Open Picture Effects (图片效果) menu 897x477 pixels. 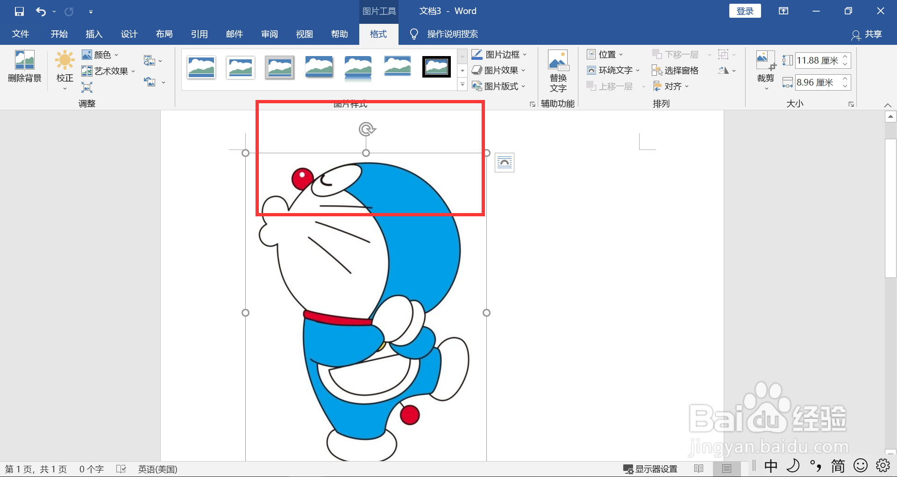[x=498, y=70]
